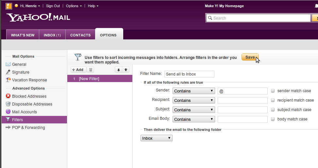Click the Save button
The width and height of the screenshot is (318, 168).
(x=250, y=57)
